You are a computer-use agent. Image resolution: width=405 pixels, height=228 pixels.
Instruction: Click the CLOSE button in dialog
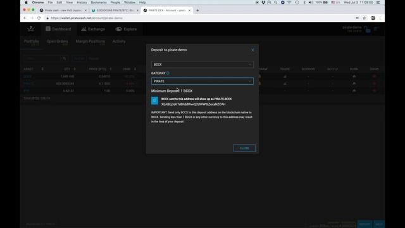click(x=244, y=148)
